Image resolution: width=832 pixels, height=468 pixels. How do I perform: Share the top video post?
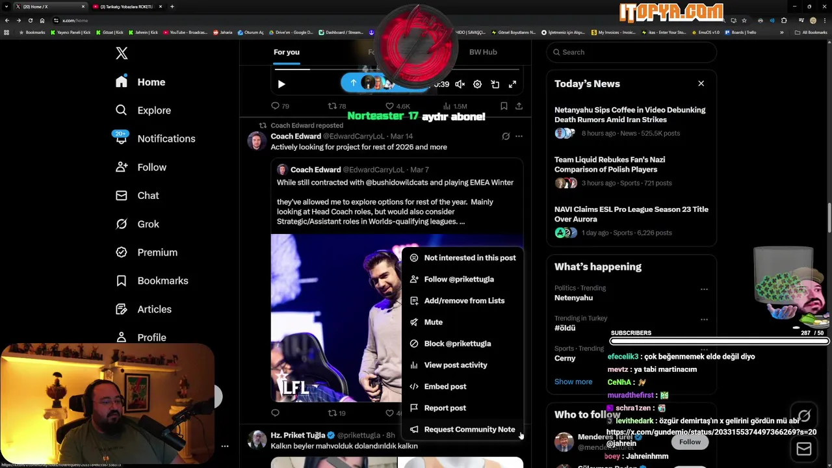click(519, 106)
